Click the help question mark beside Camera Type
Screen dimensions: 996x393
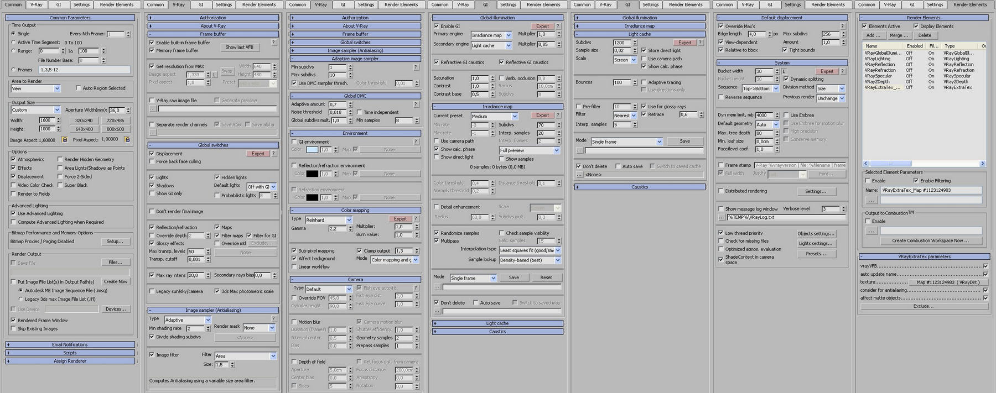416,289
